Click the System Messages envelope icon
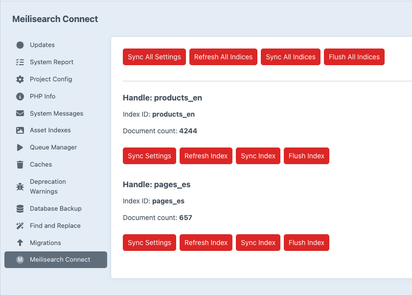This screenshot has width=412, height=295. [20, 114]
